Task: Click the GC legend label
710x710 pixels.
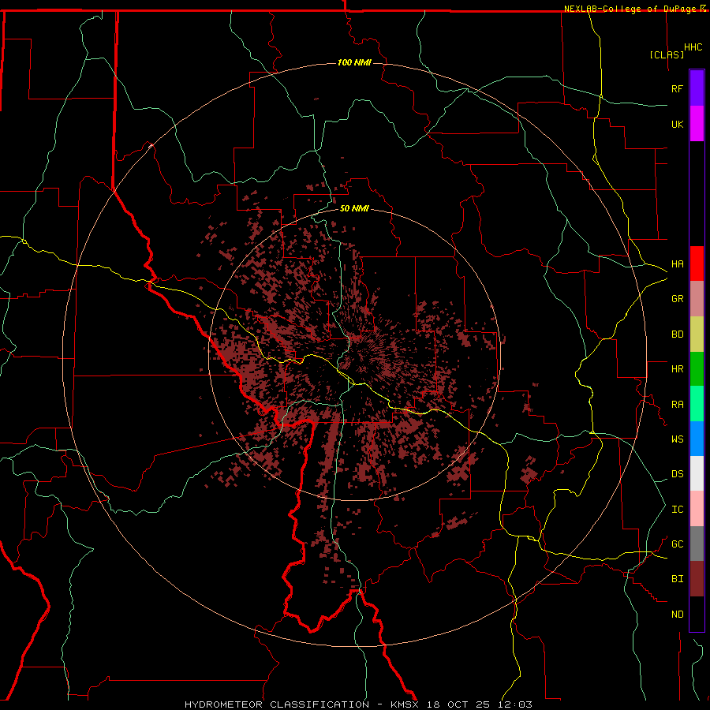Action: click(677, 544)
